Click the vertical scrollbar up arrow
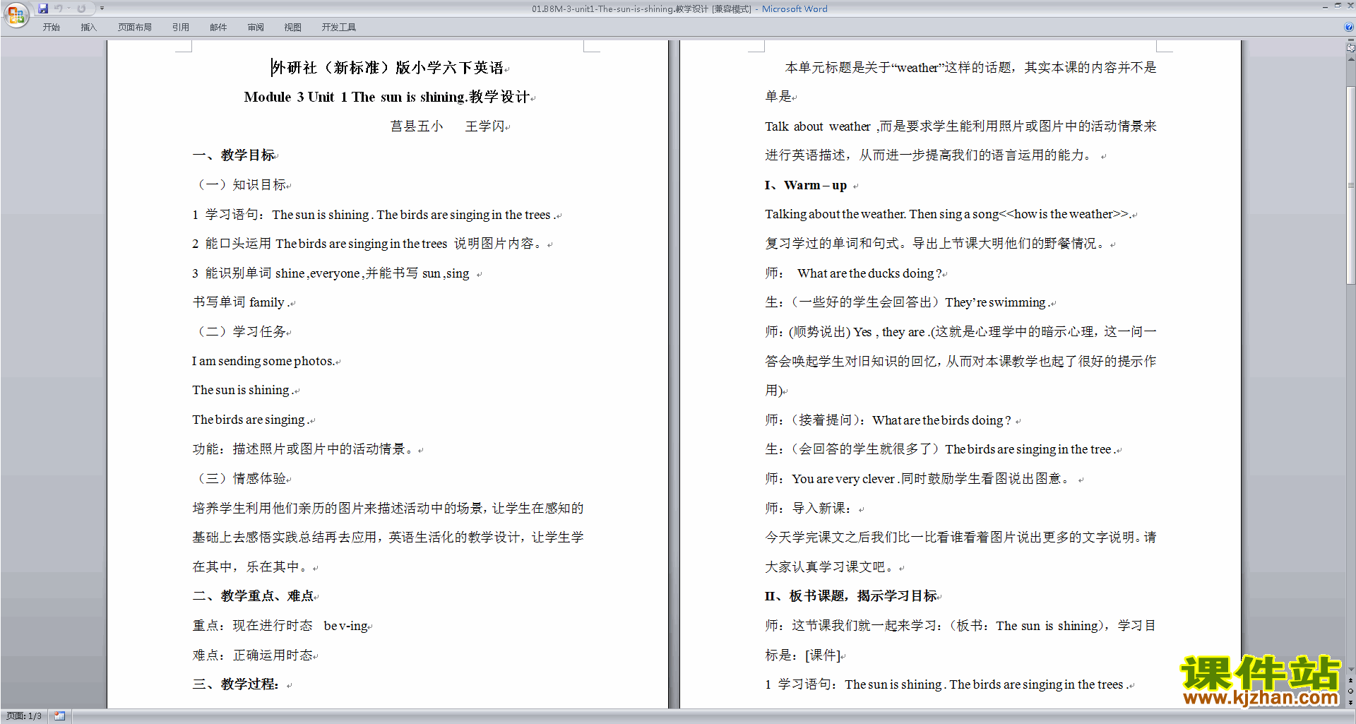 [x=1351, y=59]
